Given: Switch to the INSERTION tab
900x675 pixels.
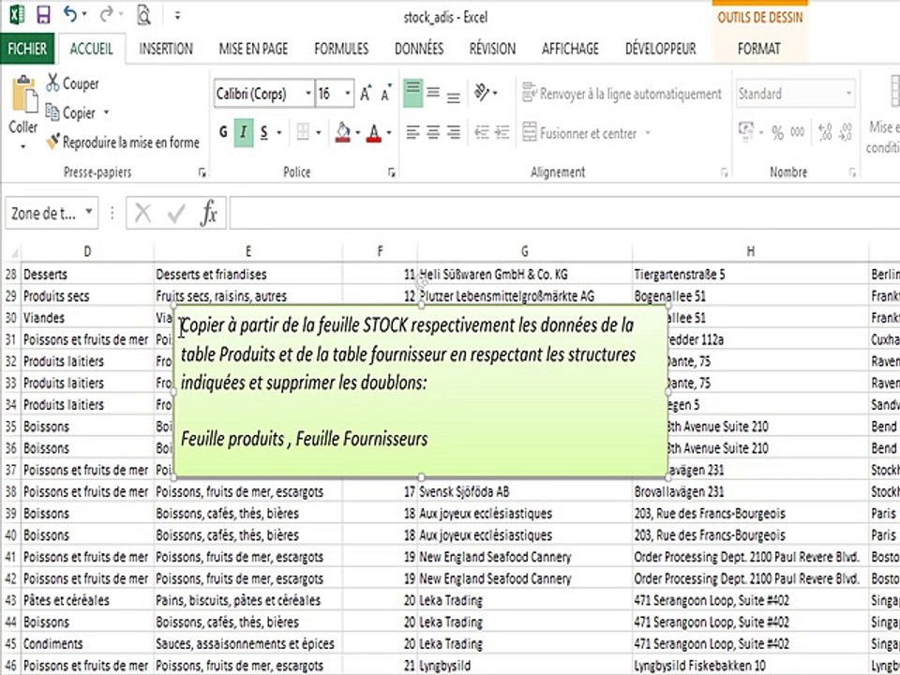Looking at the screenshot, I should 166,49.
